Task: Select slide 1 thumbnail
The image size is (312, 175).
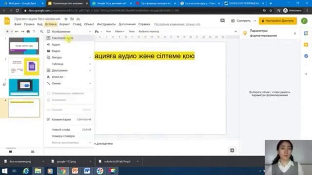Action: click(x=24, y=46)
